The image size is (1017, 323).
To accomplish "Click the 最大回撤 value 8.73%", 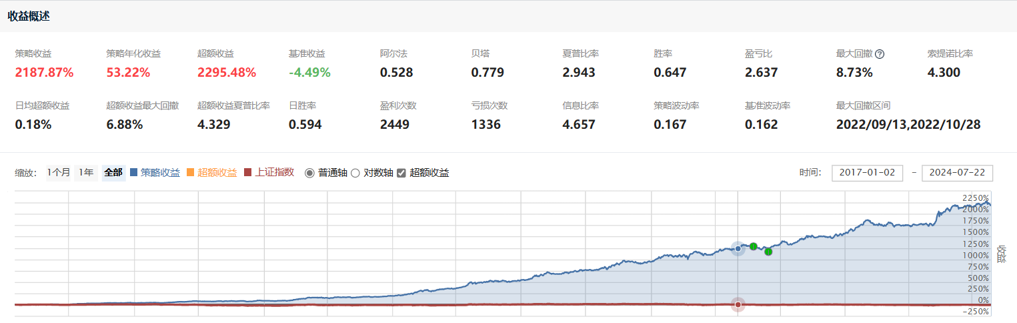I will pos(855,72).
